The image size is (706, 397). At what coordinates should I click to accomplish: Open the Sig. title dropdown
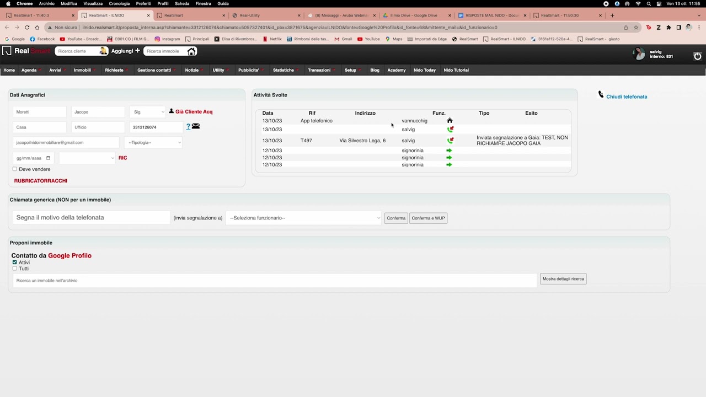coord(148,112)
